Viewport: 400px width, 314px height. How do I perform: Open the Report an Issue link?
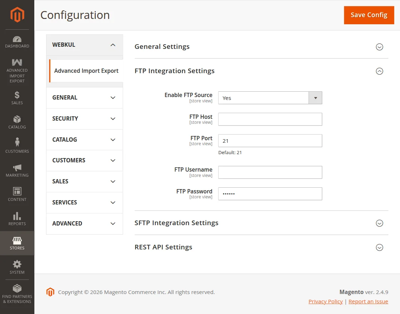[x=368, y=302]
